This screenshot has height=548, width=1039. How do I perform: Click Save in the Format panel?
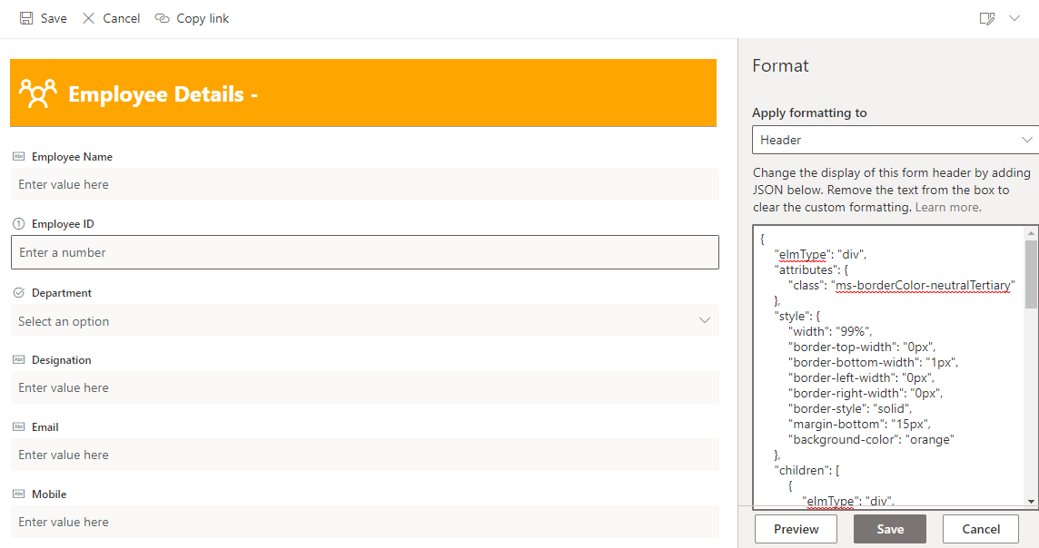click(890, 528)
